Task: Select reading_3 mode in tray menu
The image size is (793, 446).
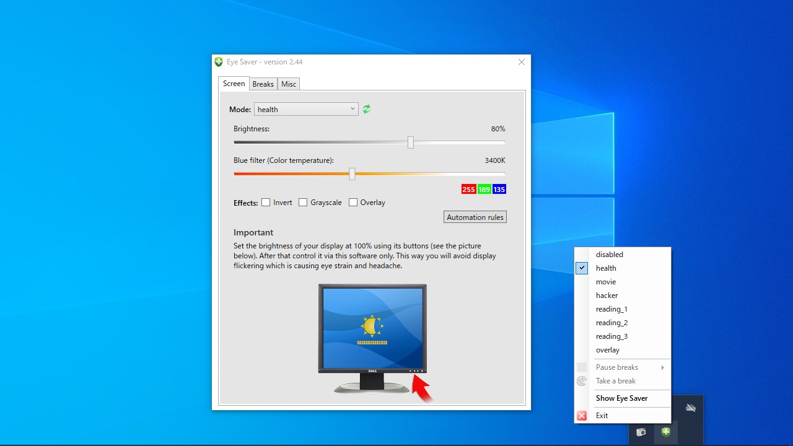Action: pos(623,336)
